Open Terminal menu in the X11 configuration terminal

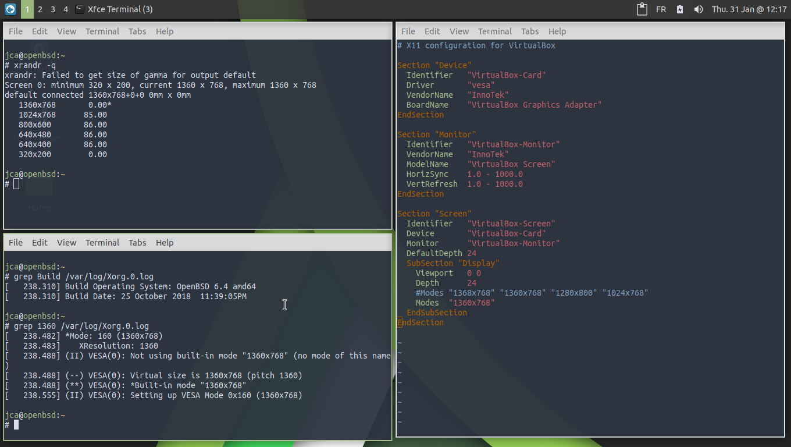point(495,31)
